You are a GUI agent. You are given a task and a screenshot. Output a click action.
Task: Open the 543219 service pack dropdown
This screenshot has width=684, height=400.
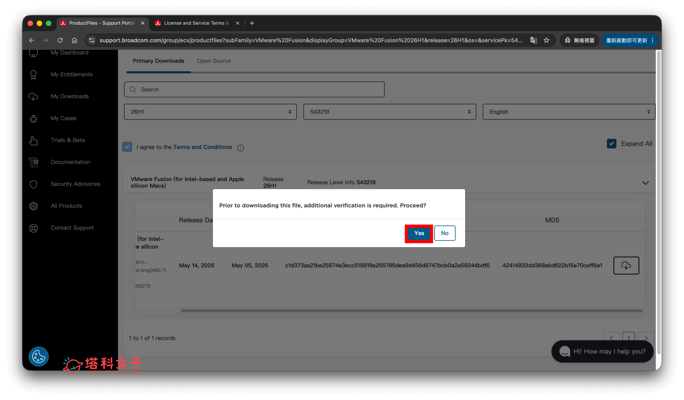pyautogui.click(x=389, y=112)
